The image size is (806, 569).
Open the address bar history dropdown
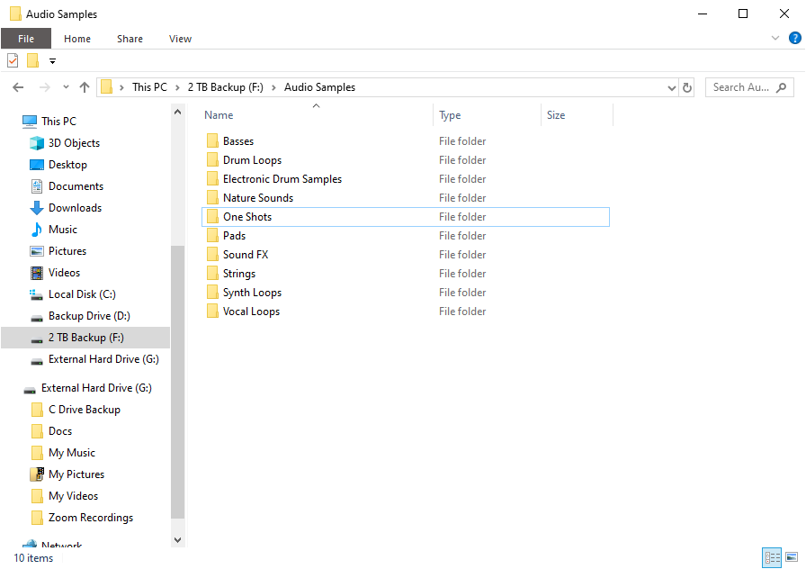(x=671, y=88)
